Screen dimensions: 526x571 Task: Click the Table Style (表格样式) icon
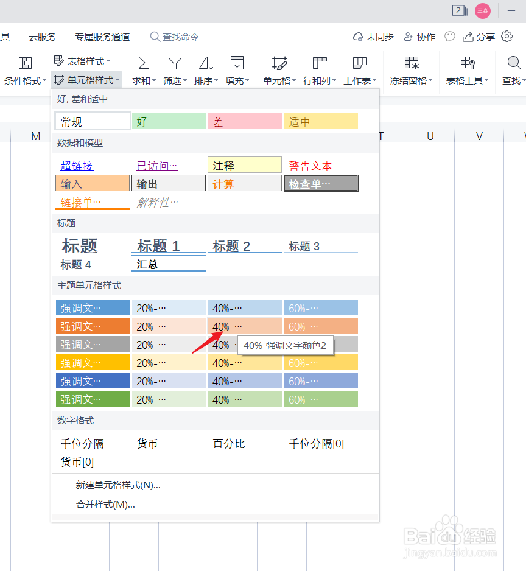click(x=58, y=61)
